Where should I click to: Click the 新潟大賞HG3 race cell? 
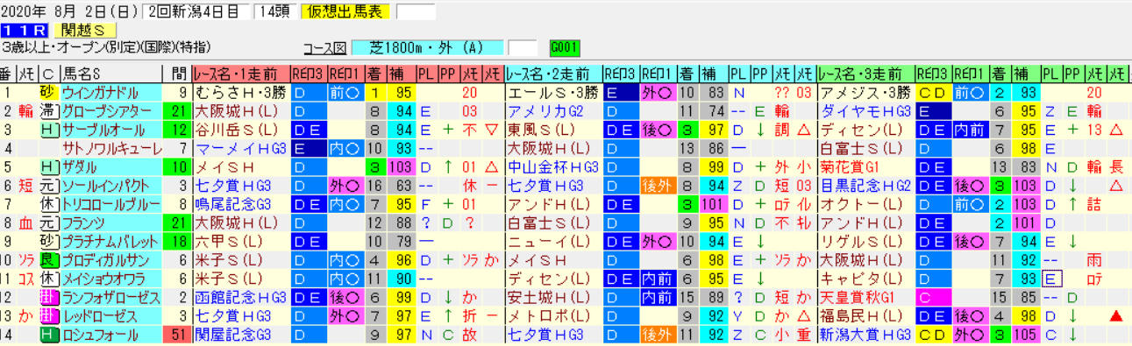866,335
